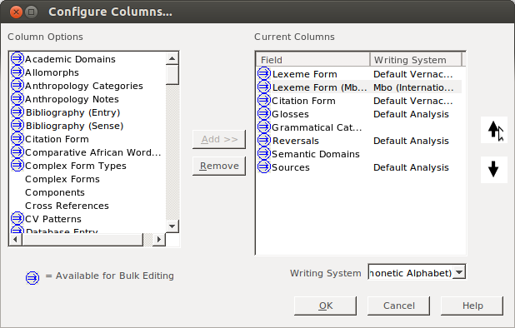Click scroll down arrow in Column Options
Screen dimensions: 515x328
[x=172, y=226]
